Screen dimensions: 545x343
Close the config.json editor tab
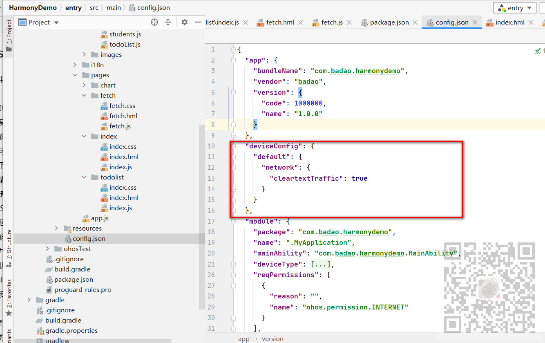(475, 22)
